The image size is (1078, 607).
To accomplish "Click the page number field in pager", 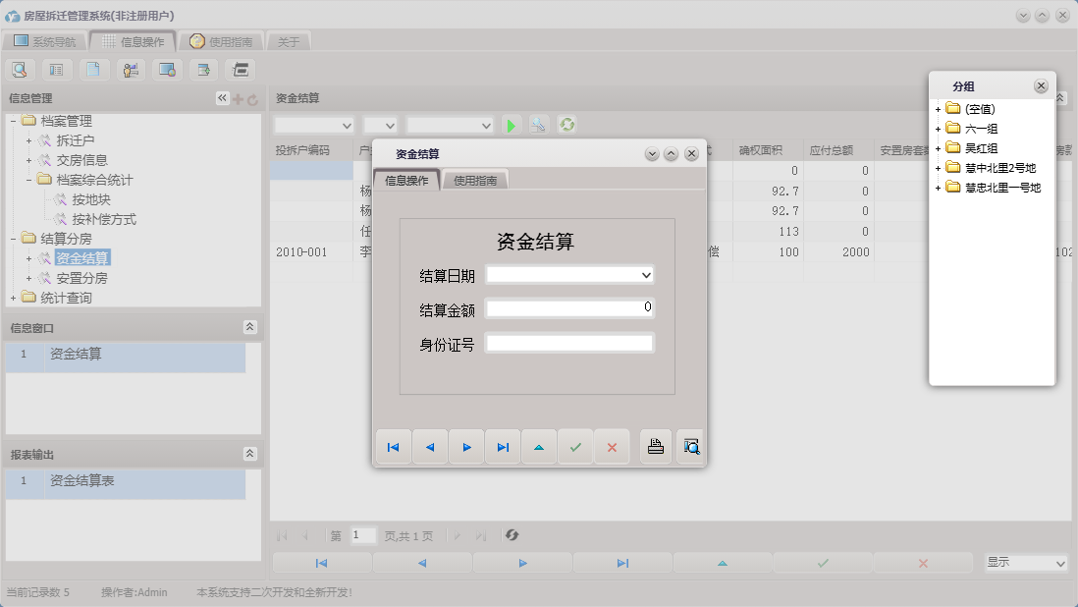I will tap(363, 535).
